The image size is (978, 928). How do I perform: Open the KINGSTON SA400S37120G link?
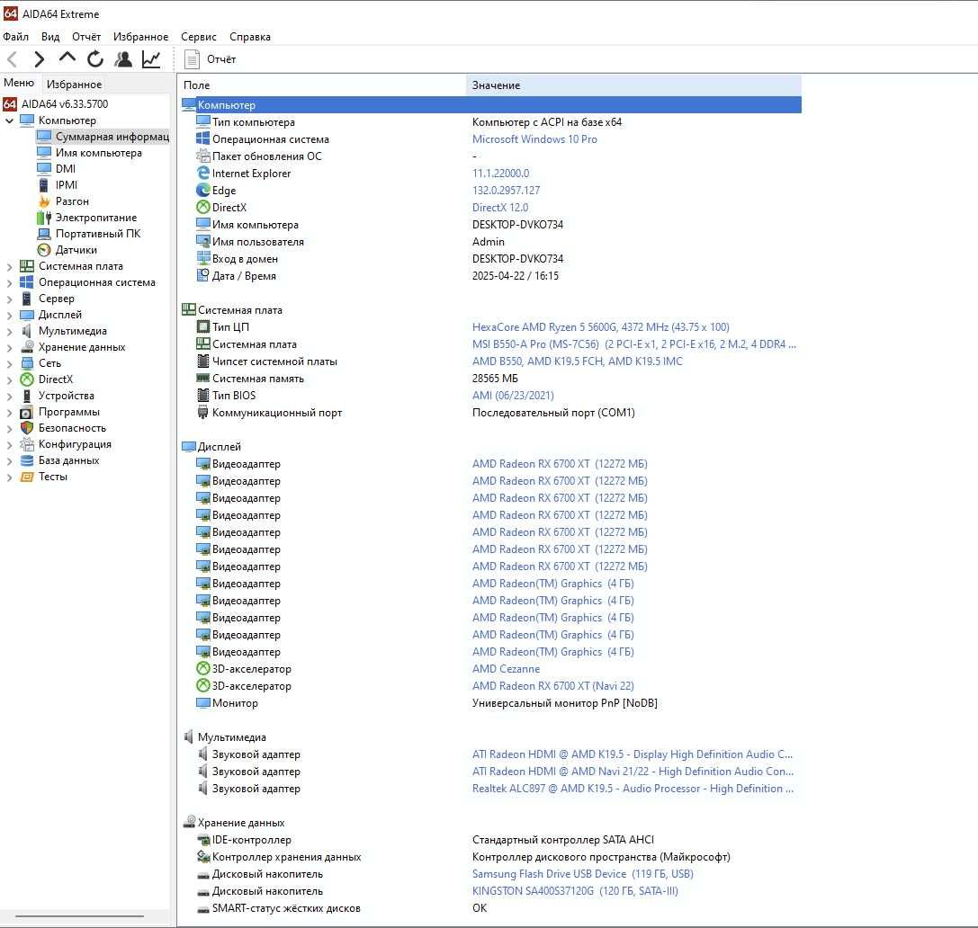[575, 891]
